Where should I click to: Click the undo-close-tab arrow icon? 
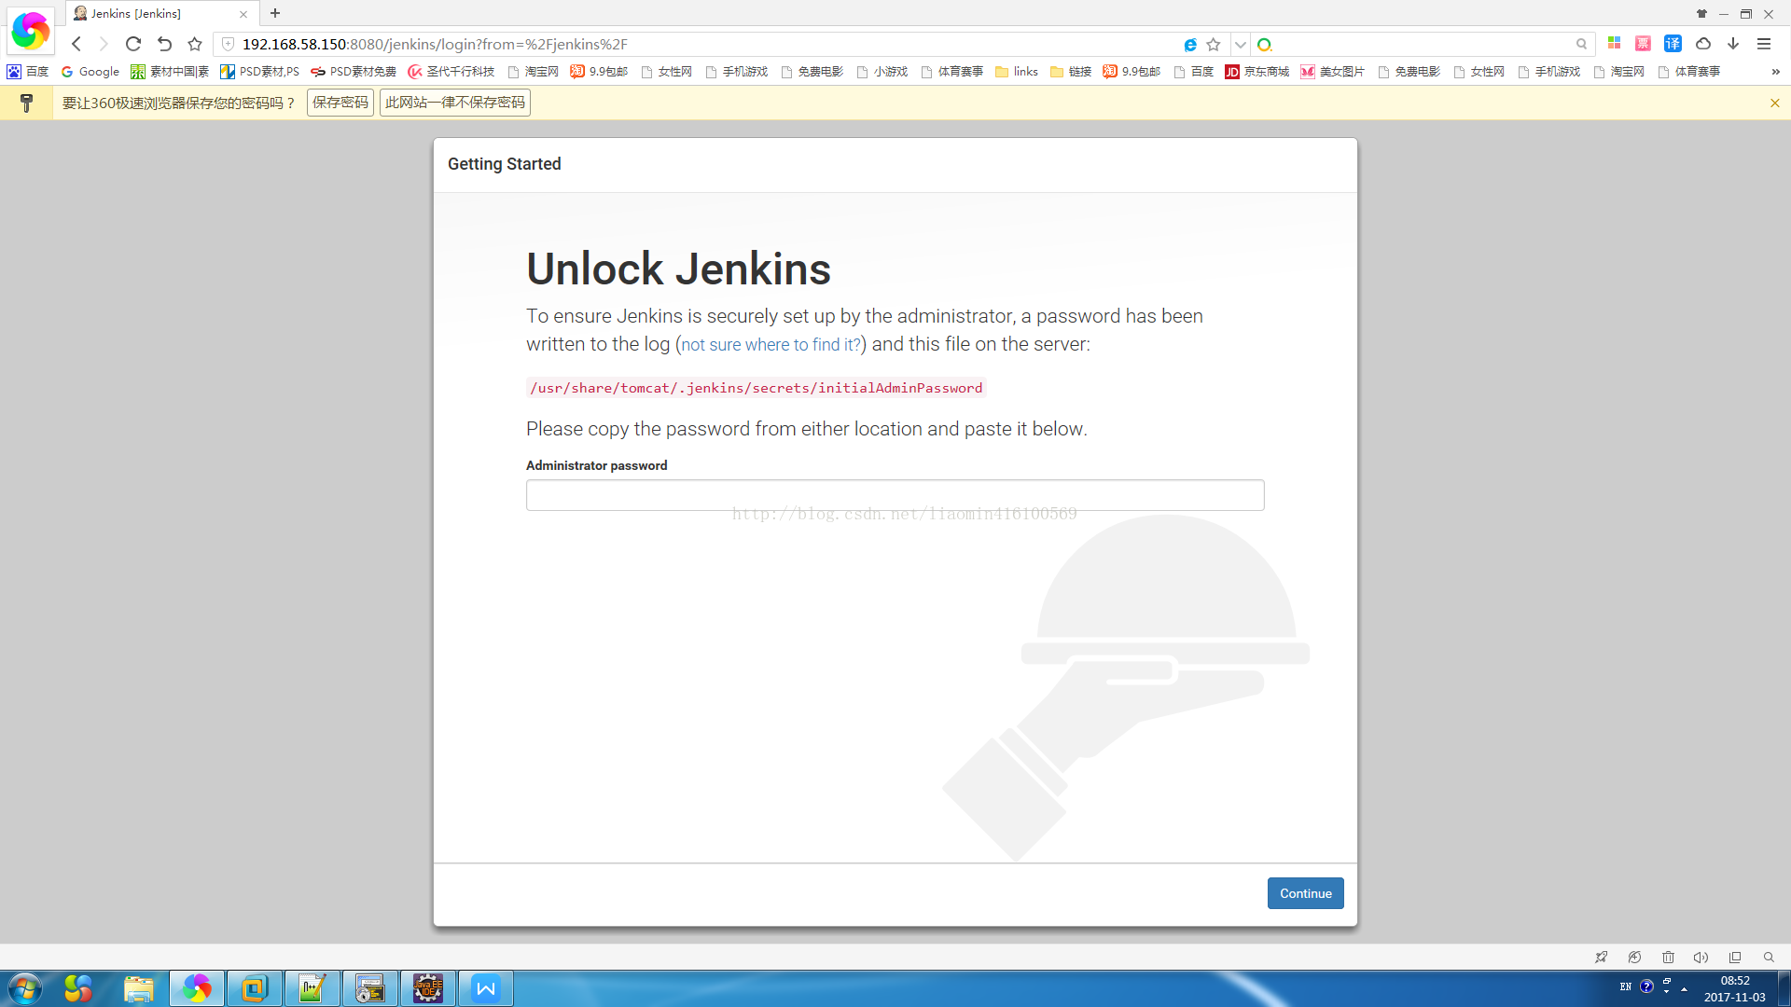[164, 44]
